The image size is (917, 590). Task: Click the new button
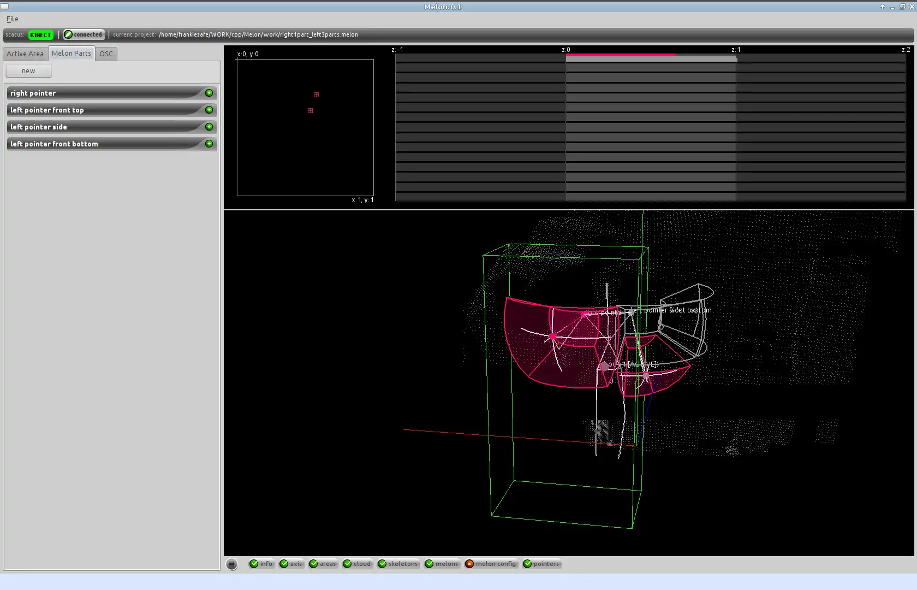tap(28, 71)
